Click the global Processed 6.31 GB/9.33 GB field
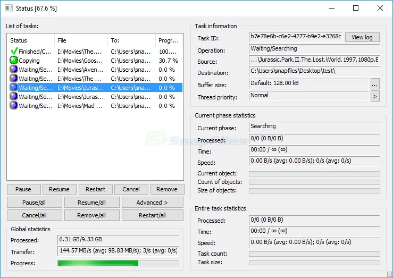393x278 pixels. click(118, 240)
